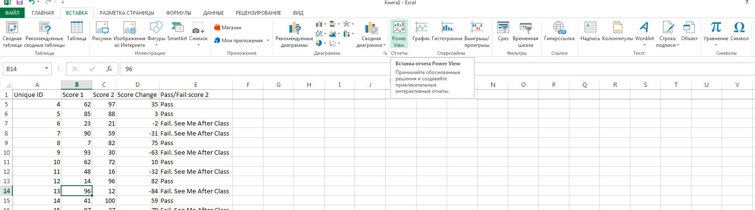Insert a SmartArt graphic
This screenshot has width=755, height=210.
[x=177, y=32]
